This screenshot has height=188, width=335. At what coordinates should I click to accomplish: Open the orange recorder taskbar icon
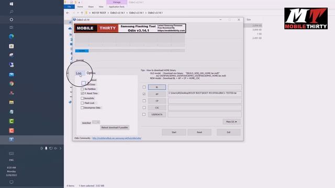12,131
